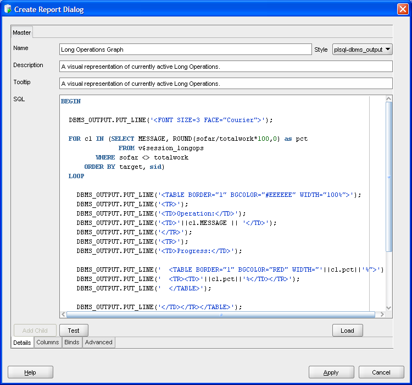This screenshot has width=412, height=385.
Task: Click the vertical scrollbar thumb in SQL editor
Action: (389, 176)
